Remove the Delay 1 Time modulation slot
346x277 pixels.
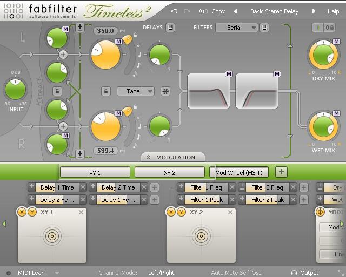pos(83,187)
